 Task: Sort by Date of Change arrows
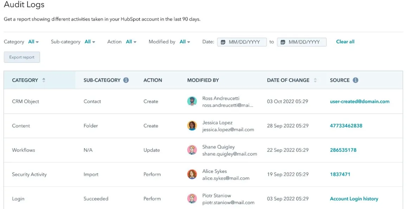315,80
